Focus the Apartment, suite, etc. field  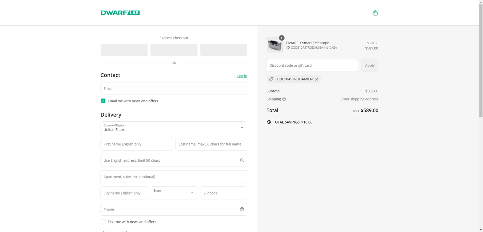point(174,177)
